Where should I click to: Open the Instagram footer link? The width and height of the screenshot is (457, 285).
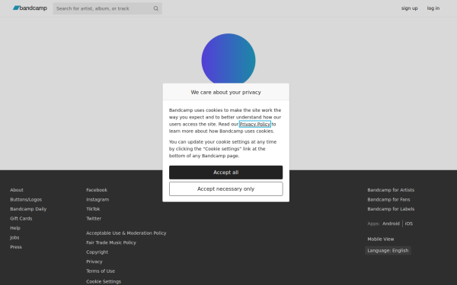[97, 199]
